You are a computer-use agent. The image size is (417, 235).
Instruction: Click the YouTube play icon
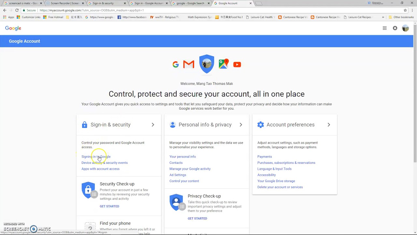click(x=237, y=65)
